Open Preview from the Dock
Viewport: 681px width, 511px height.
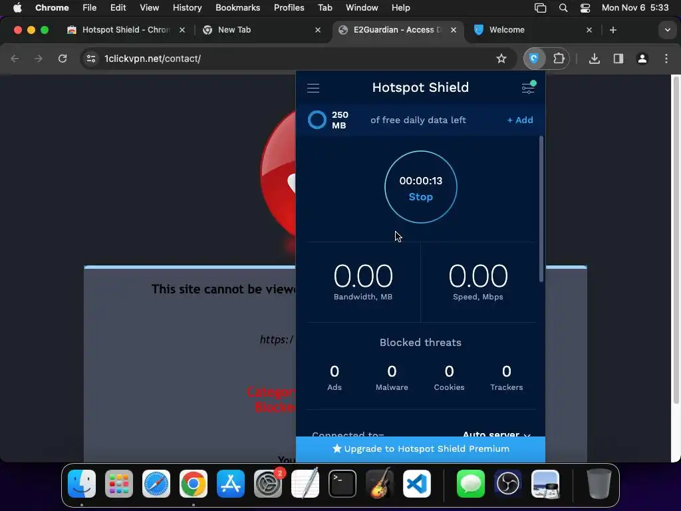pyautogui.click(x=545, y=484)
